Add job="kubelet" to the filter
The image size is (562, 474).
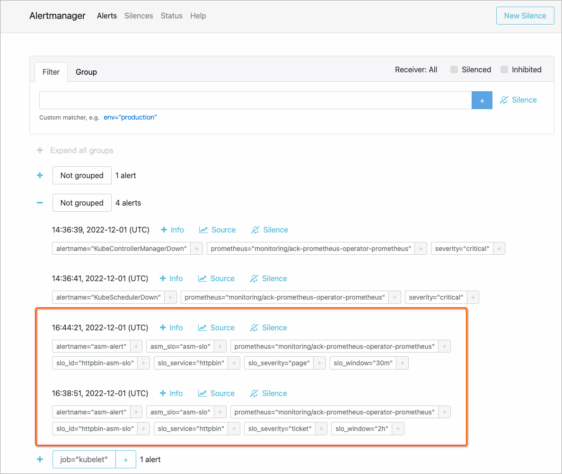pos(126,459)
